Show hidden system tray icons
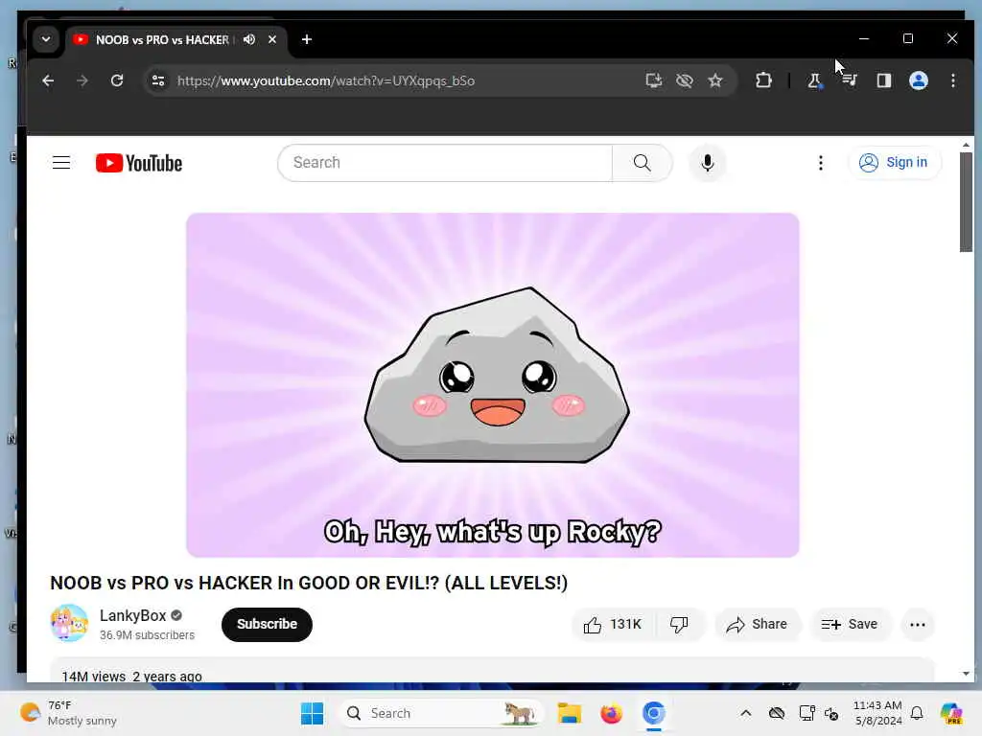Viewport: 982px width, 736px height. pyautogui.click(x=745, y=713)
